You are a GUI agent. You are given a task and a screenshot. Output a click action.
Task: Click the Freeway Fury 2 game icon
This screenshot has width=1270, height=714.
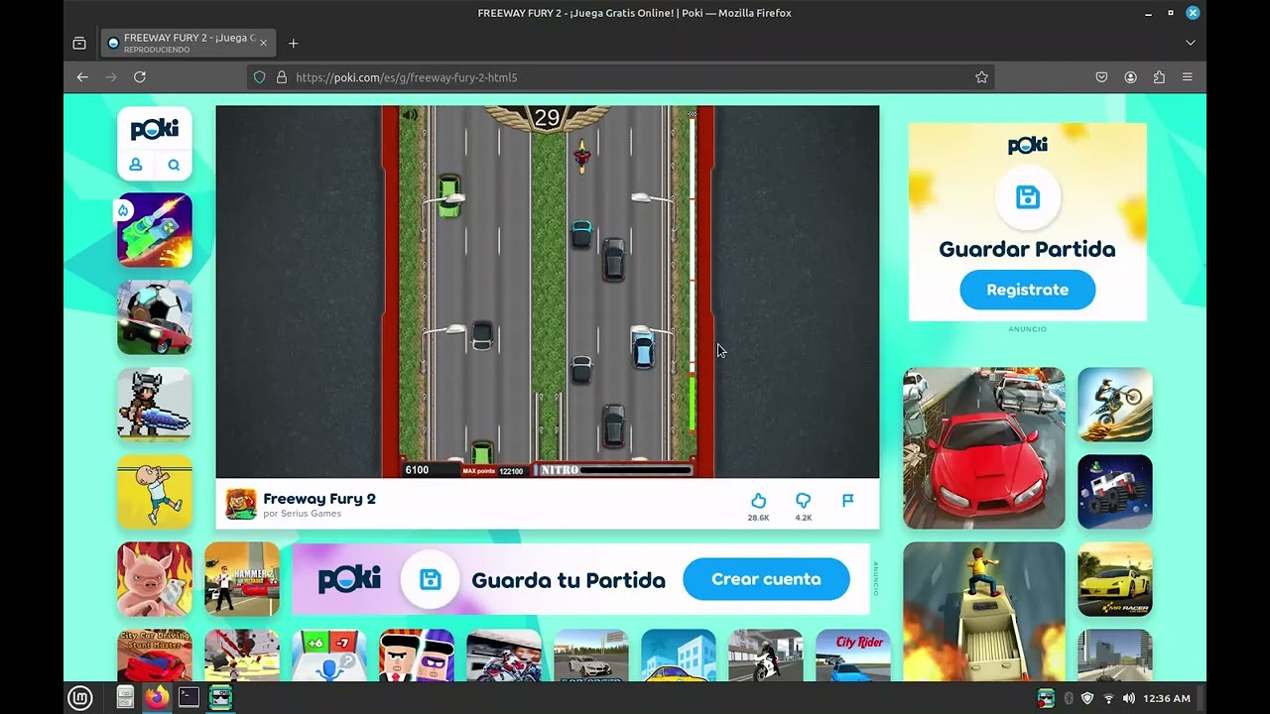coord(241,505)
